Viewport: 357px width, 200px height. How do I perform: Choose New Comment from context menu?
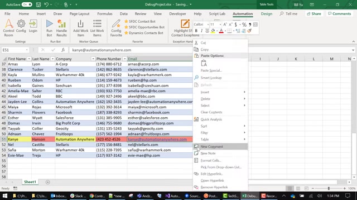(220, 147)
